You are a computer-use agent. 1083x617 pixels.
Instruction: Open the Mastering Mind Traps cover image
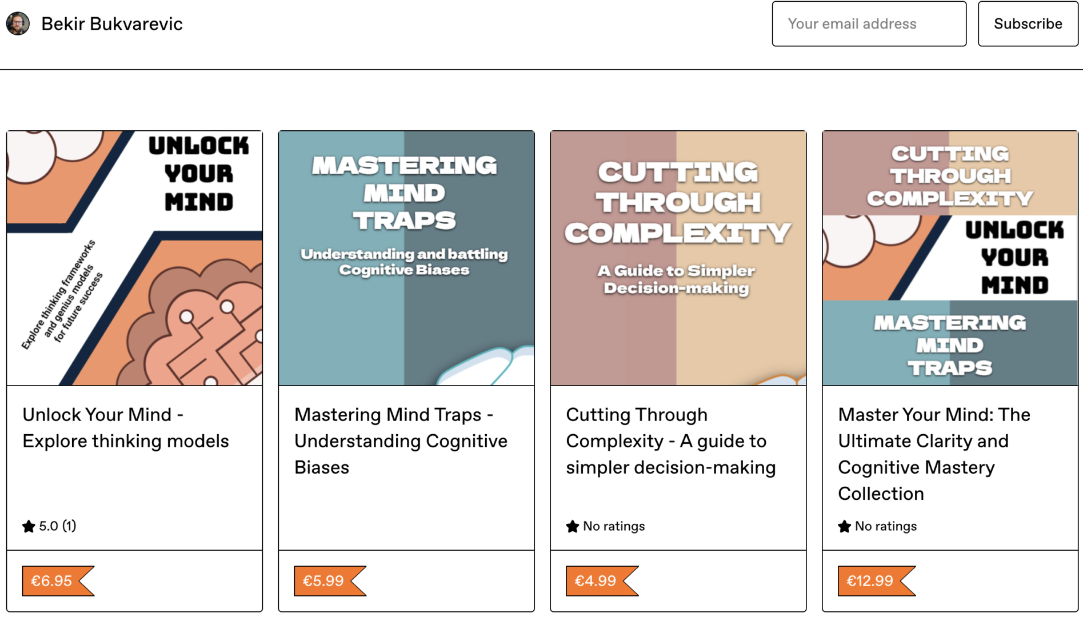[x=406, y=258]
